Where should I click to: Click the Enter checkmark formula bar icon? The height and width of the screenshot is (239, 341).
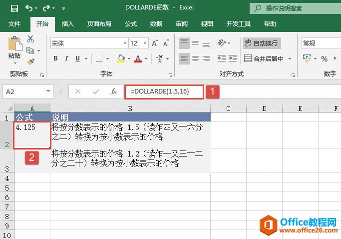point(96,91)
